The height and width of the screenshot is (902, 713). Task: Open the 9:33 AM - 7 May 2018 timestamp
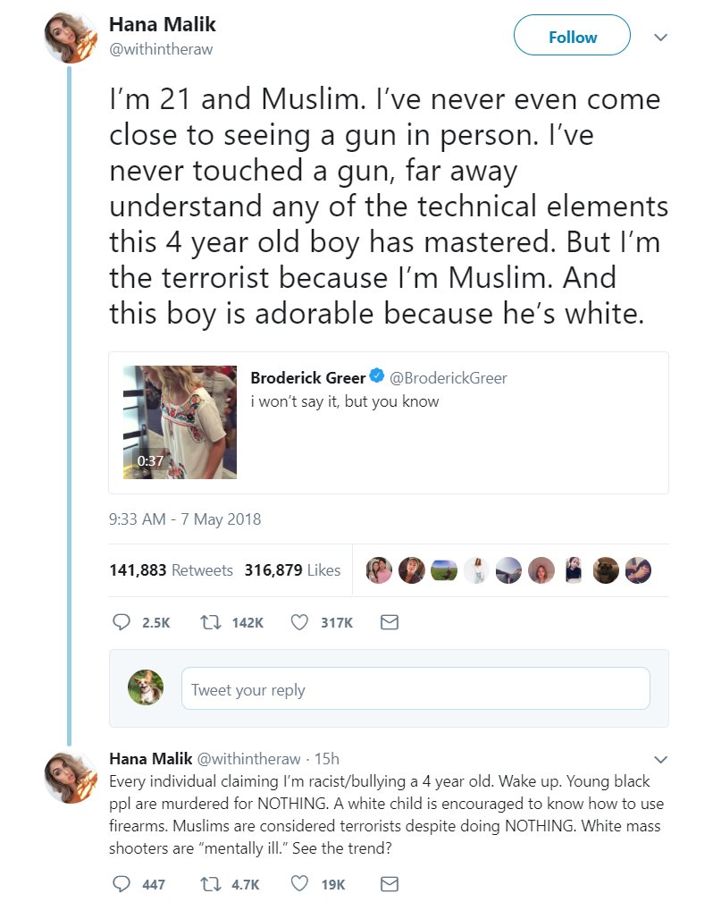click(x=184, y=518)
